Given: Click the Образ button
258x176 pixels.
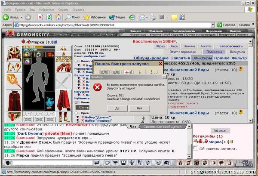Looking at the screenshot, I should pyautogui.click(x=160, y=46).
